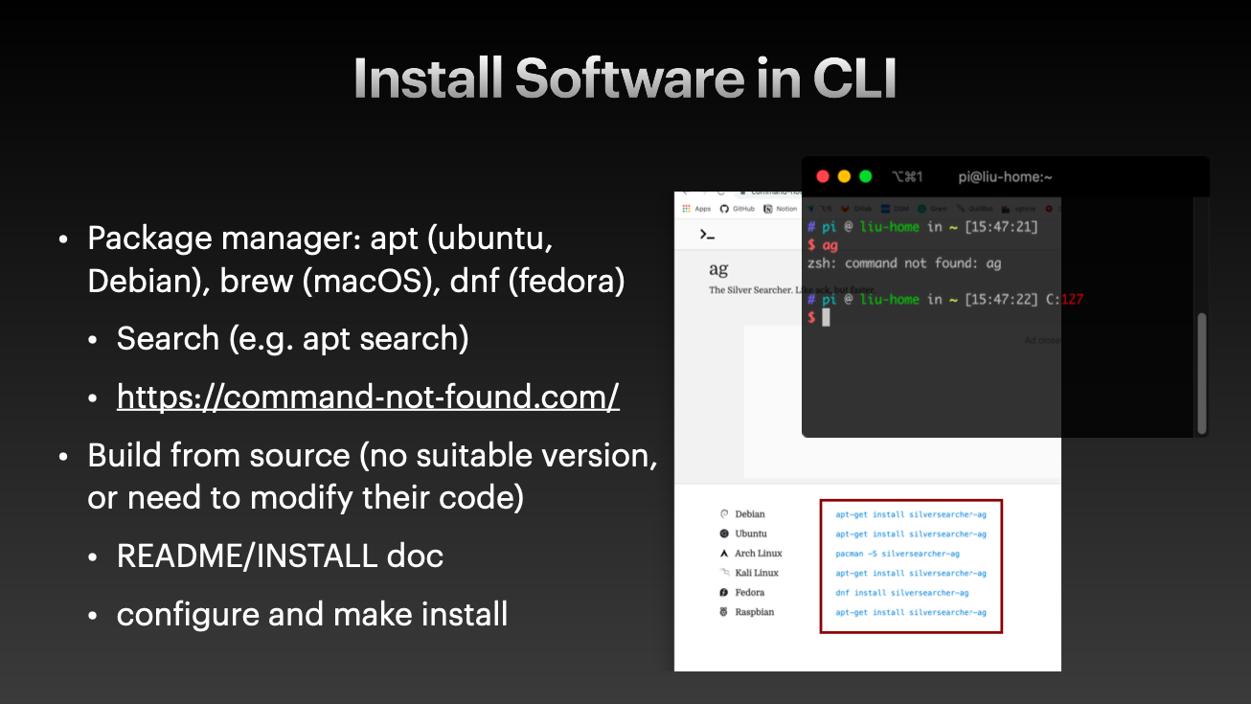Minimize the terminal with the yellow button
This screenshot has width=1251, height=704.
[x=844, y=176]
